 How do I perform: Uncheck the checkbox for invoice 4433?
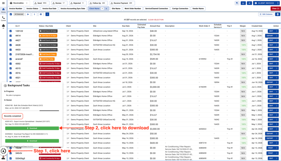tap(10, 50)
